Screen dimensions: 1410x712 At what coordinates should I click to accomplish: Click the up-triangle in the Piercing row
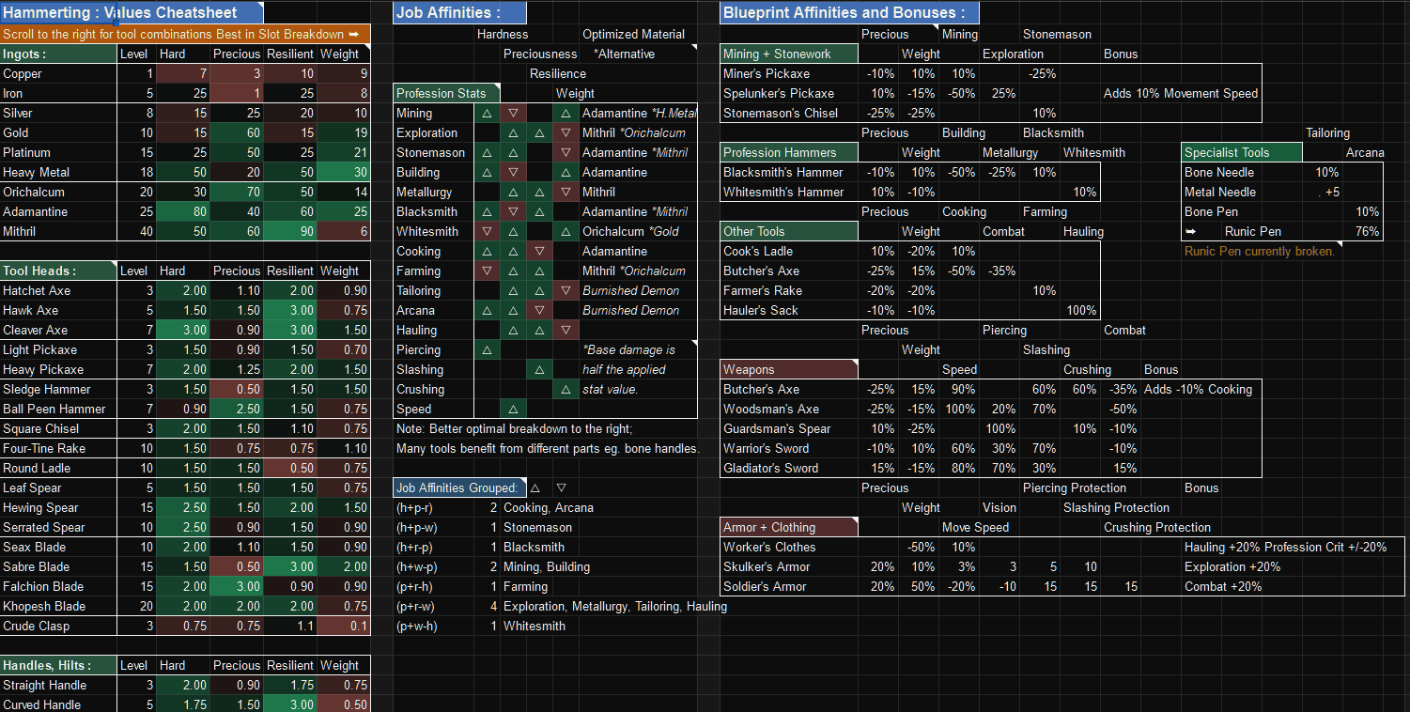point(487,349)
